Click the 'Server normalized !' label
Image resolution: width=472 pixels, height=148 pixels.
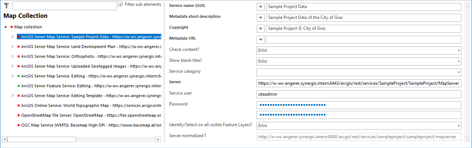click(x=188, y=136)
